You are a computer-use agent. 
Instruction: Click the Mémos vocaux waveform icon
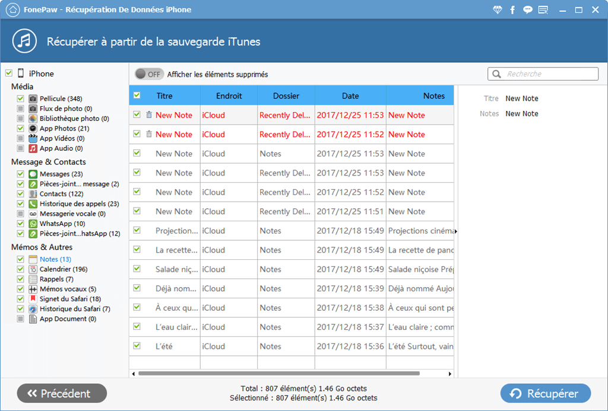pos(33,289)
